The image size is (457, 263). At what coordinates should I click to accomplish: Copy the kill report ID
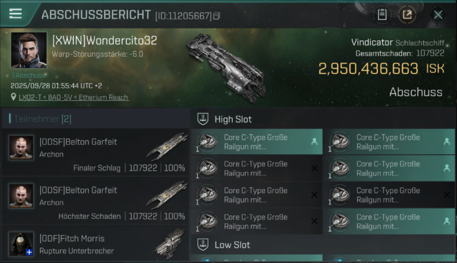coord(217,16)
